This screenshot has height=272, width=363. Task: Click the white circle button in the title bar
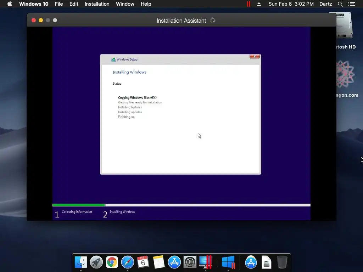(x=55, y=20)
